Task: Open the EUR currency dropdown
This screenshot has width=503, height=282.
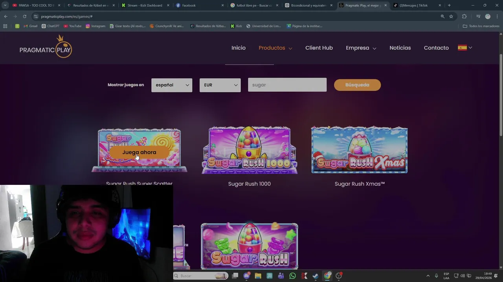Action: pos(220,85)
